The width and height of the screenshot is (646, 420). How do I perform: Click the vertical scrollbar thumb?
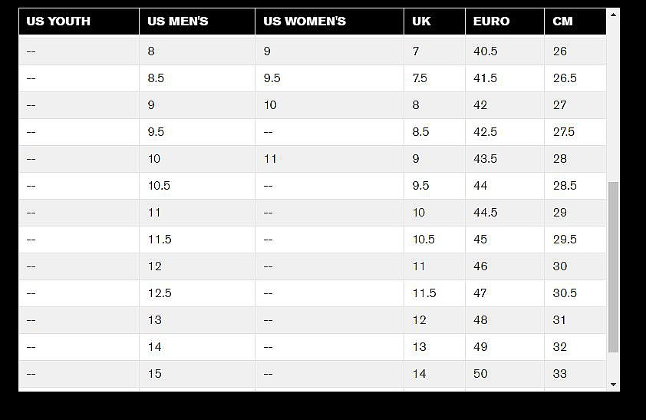pyautogui.click(x=613, y=266)
